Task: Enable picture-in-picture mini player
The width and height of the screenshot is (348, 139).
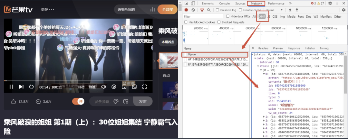Action: click(124, 87)
